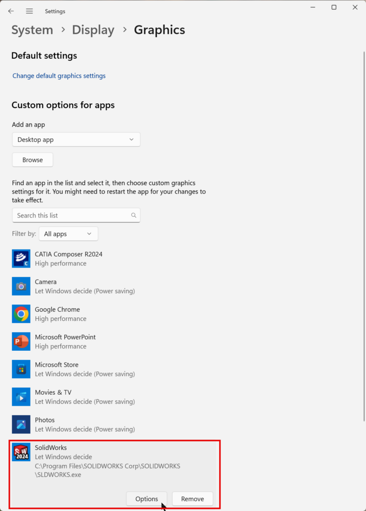The width and height of the screenshot is (366, 511).
Task: Navigate to Display in the breadcrumb
Action: tap(93, 30)
